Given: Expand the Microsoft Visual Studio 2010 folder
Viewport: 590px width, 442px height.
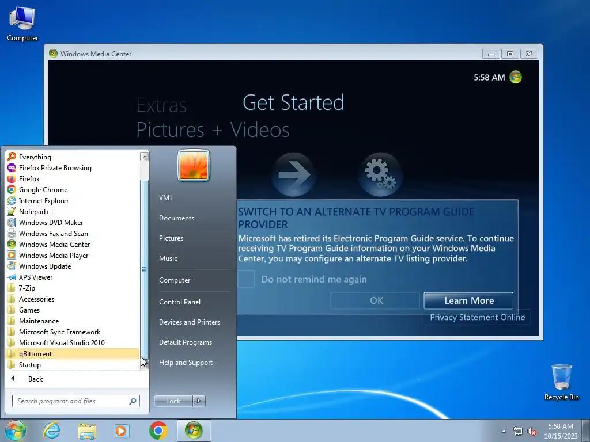Looking at the screenshot, I should pos(72,343).
